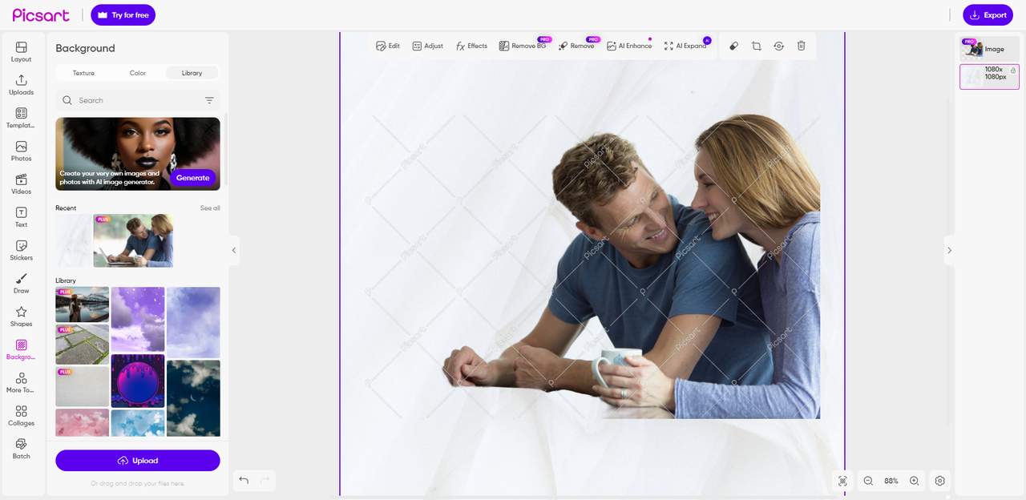Select the crop icon in toolbar
The width and height of the screenshot is (1026, 500).
tap(756, 46)
